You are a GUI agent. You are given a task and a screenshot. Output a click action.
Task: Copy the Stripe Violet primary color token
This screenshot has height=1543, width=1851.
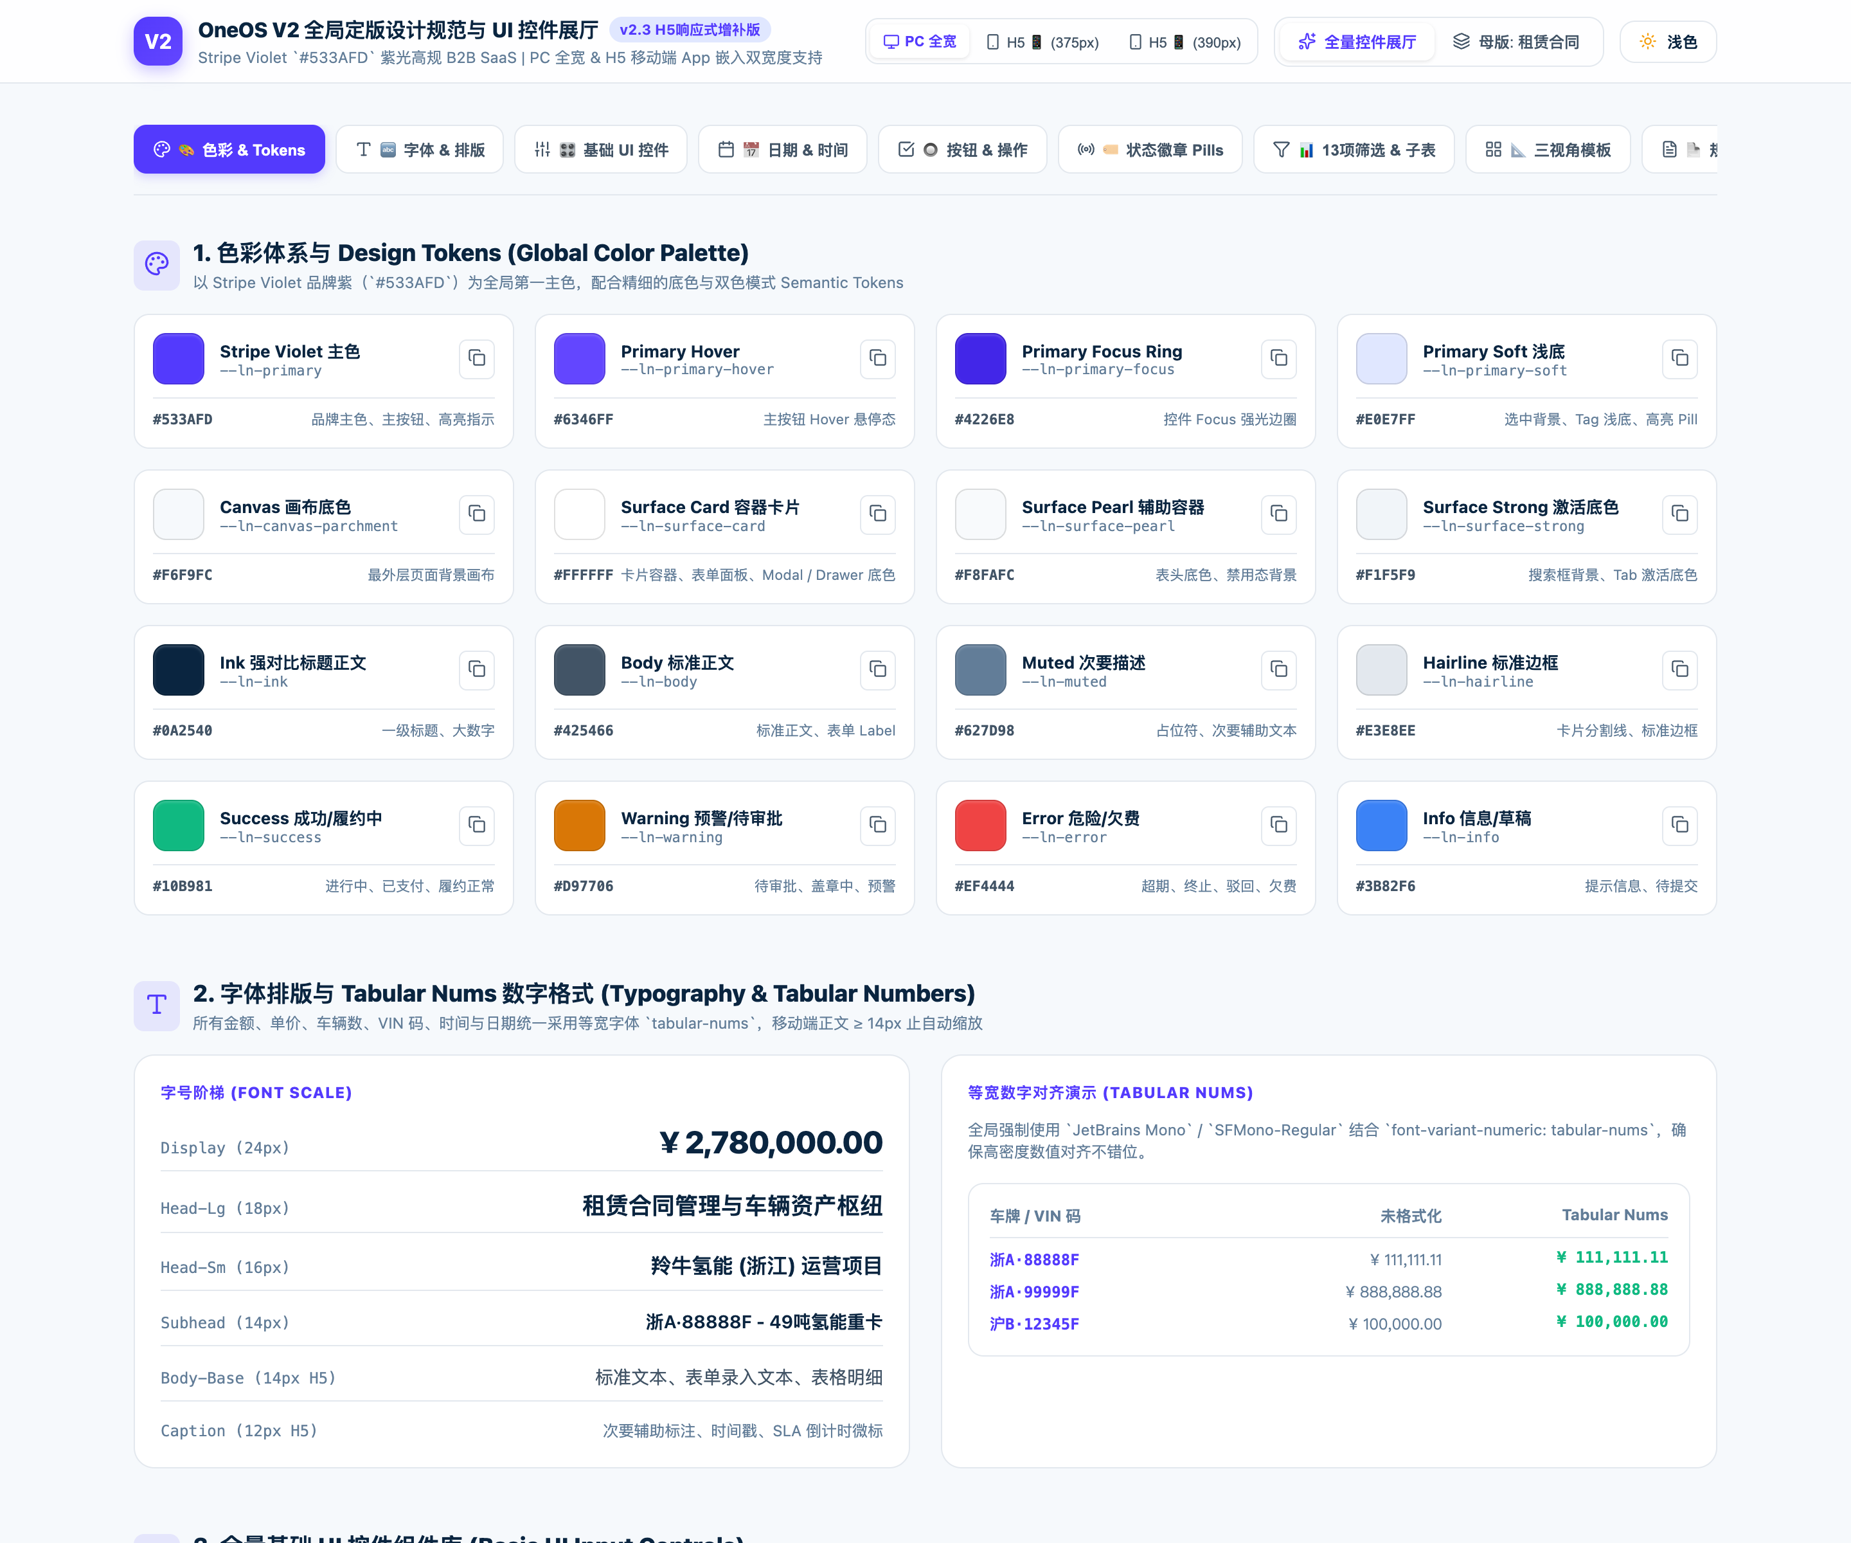(477, 358)
